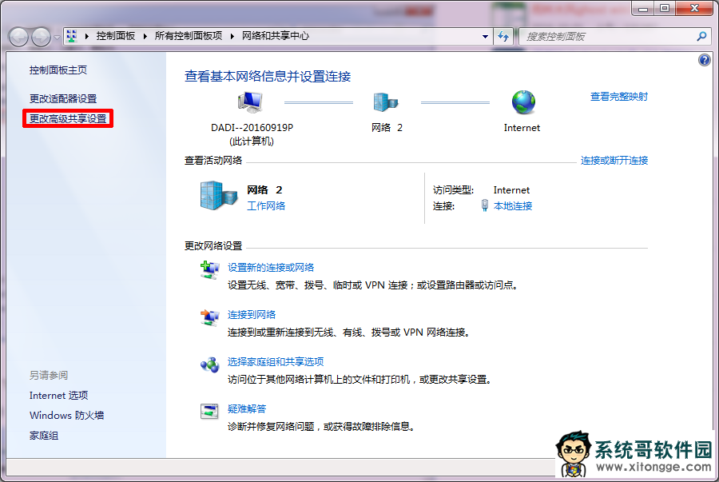This screenshot has height=482, width=719.
Task: Open Internet 选项 in See also
Action: [58, 396]
